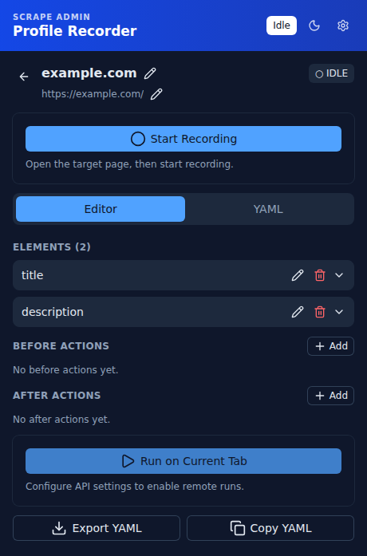The height and width of the screenshot is (556, 367).
Task: Click "Configure API settings" hint text
Action: (135, 486)
